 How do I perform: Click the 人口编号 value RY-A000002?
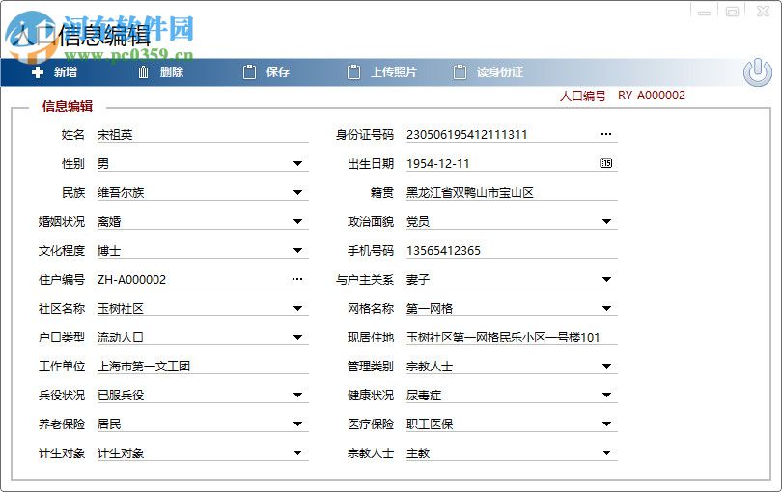click(x=652, y=96)
